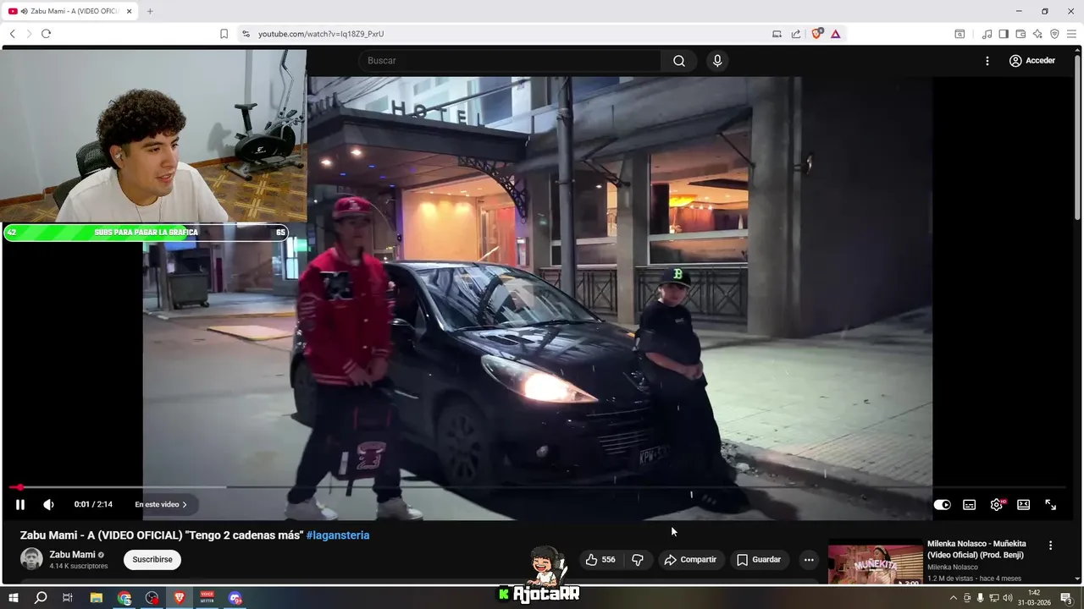
Task: Enter fullscreen mode in player
Action: [x=1050, y=504]
